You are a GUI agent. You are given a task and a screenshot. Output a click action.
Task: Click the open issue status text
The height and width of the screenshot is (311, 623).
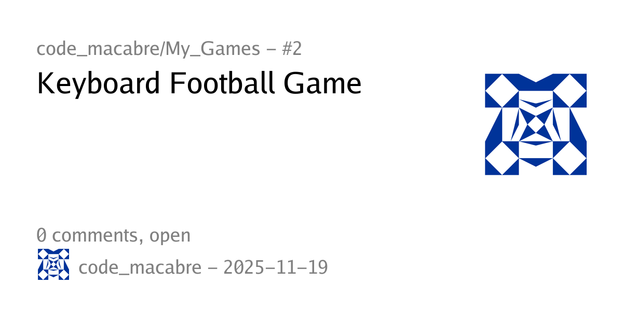[170, 235]
